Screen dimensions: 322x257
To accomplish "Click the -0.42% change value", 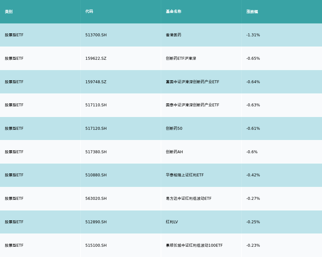I will point(253,175).
